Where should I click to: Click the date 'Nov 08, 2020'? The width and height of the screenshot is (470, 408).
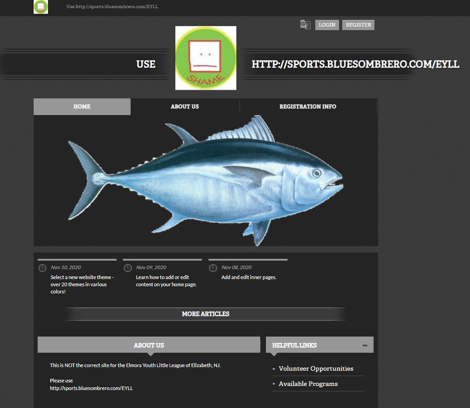[x=236, y=267]
